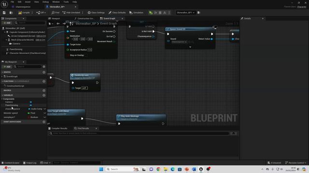
Task: Click Edit in C++ link for Arrow Component
Action: [41, 36]
